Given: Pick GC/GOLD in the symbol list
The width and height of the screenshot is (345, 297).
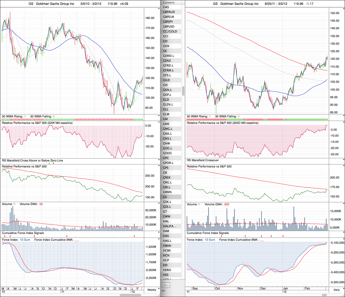Looking at the screenshot, I should (170, 31).
